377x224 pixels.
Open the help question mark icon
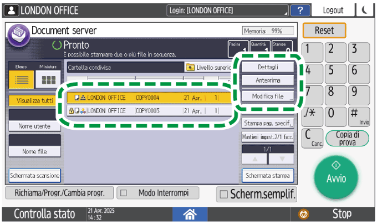300,11
